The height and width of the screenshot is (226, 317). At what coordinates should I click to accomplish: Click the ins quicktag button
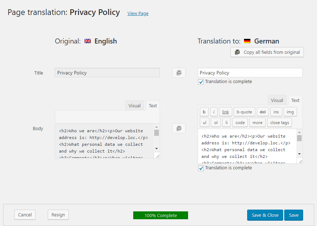pos(276,112)
